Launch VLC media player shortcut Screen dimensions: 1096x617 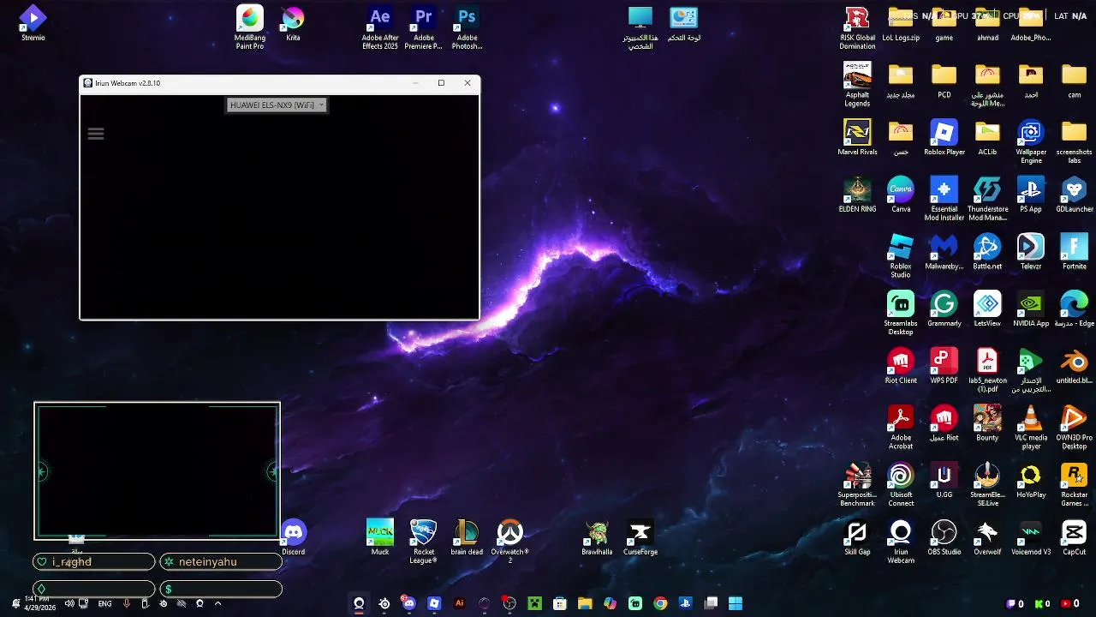click(1031, 428)
